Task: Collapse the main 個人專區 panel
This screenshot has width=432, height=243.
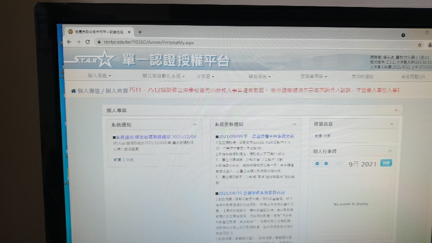Action: 396,111
